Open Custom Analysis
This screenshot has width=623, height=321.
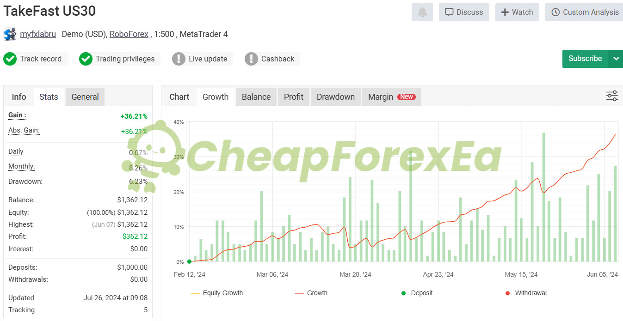(x=585, y=12)
